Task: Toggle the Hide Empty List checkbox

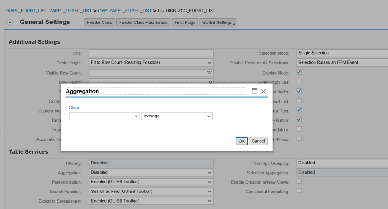Action: point(299,81)
